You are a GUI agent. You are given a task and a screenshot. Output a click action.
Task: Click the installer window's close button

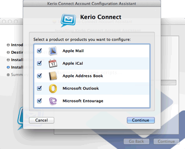point(4,21)
